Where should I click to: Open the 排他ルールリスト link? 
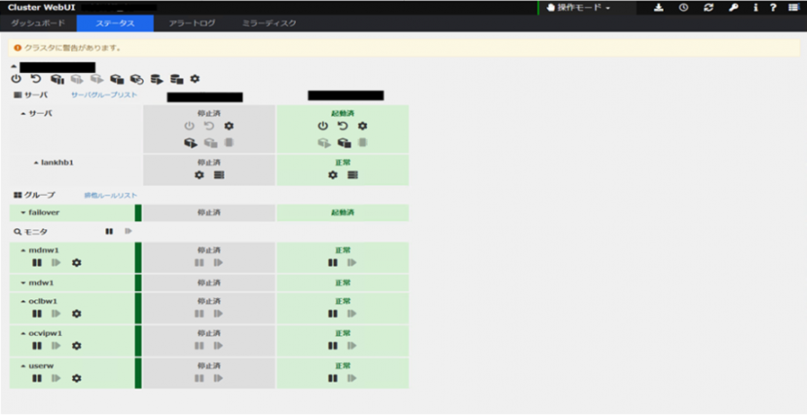pos(111,195)
